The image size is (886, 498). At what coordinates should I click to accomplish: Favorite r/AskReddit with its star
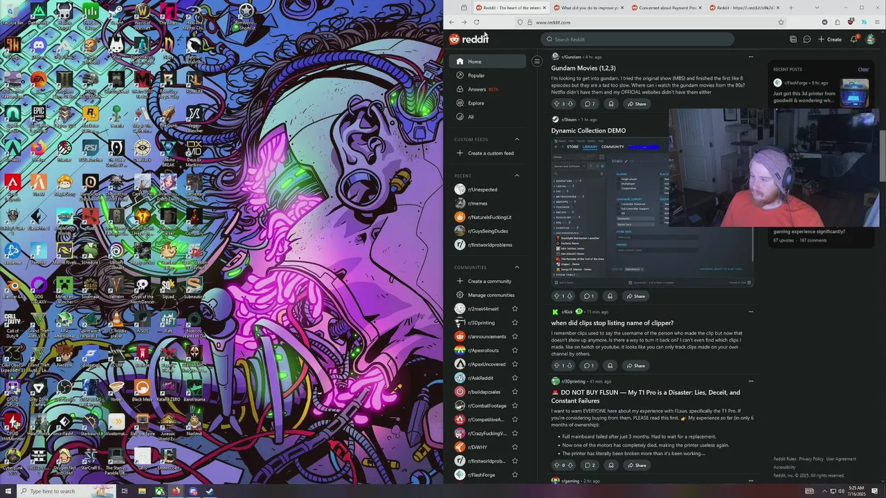514,378
